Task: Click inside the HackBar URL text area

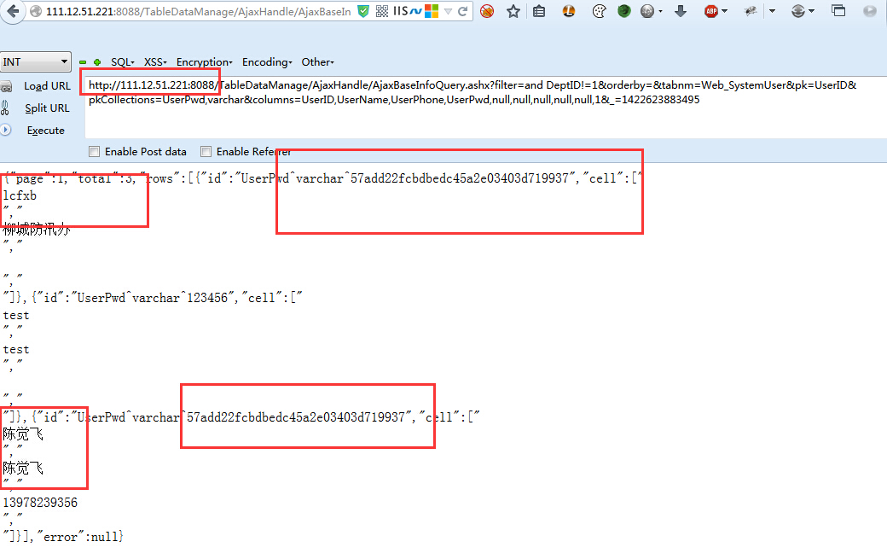Action: point(486,108)
